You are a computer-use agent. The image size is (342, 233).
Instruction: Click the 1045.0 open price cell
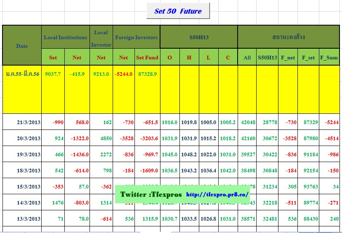point(170,155)
